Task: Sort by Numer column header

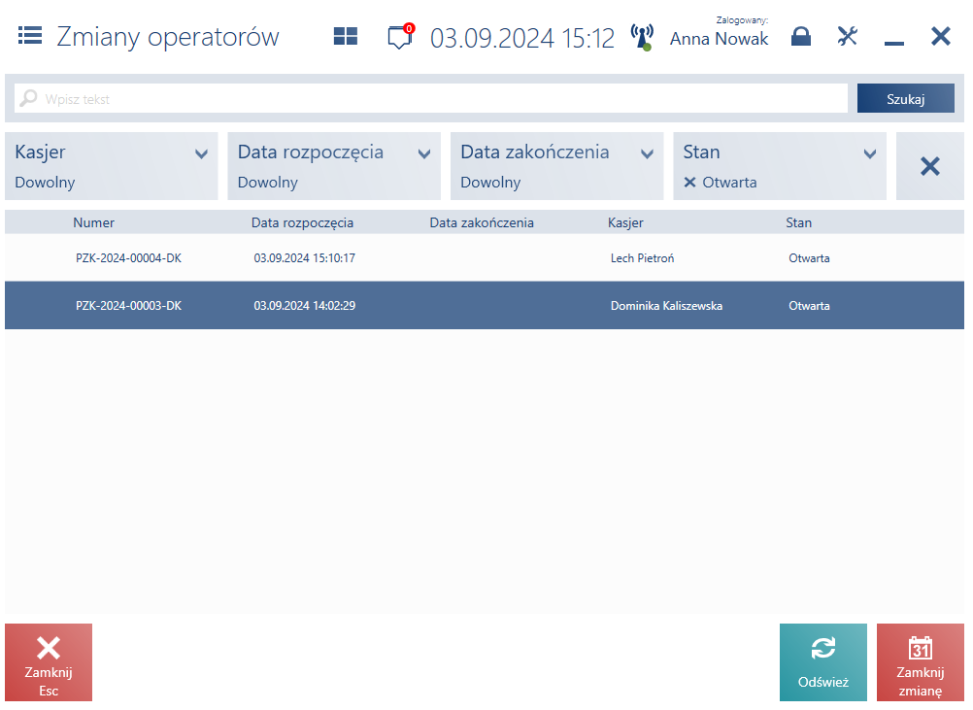Action: coord(93,222)
